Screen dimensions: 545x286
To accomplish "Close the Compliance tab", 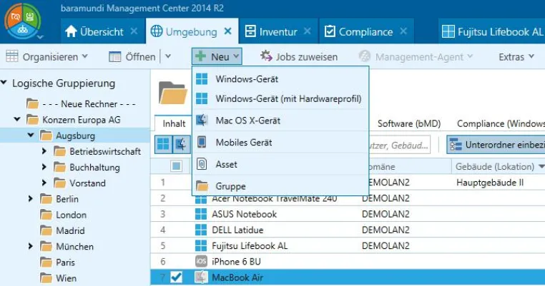I will point(403,31).
